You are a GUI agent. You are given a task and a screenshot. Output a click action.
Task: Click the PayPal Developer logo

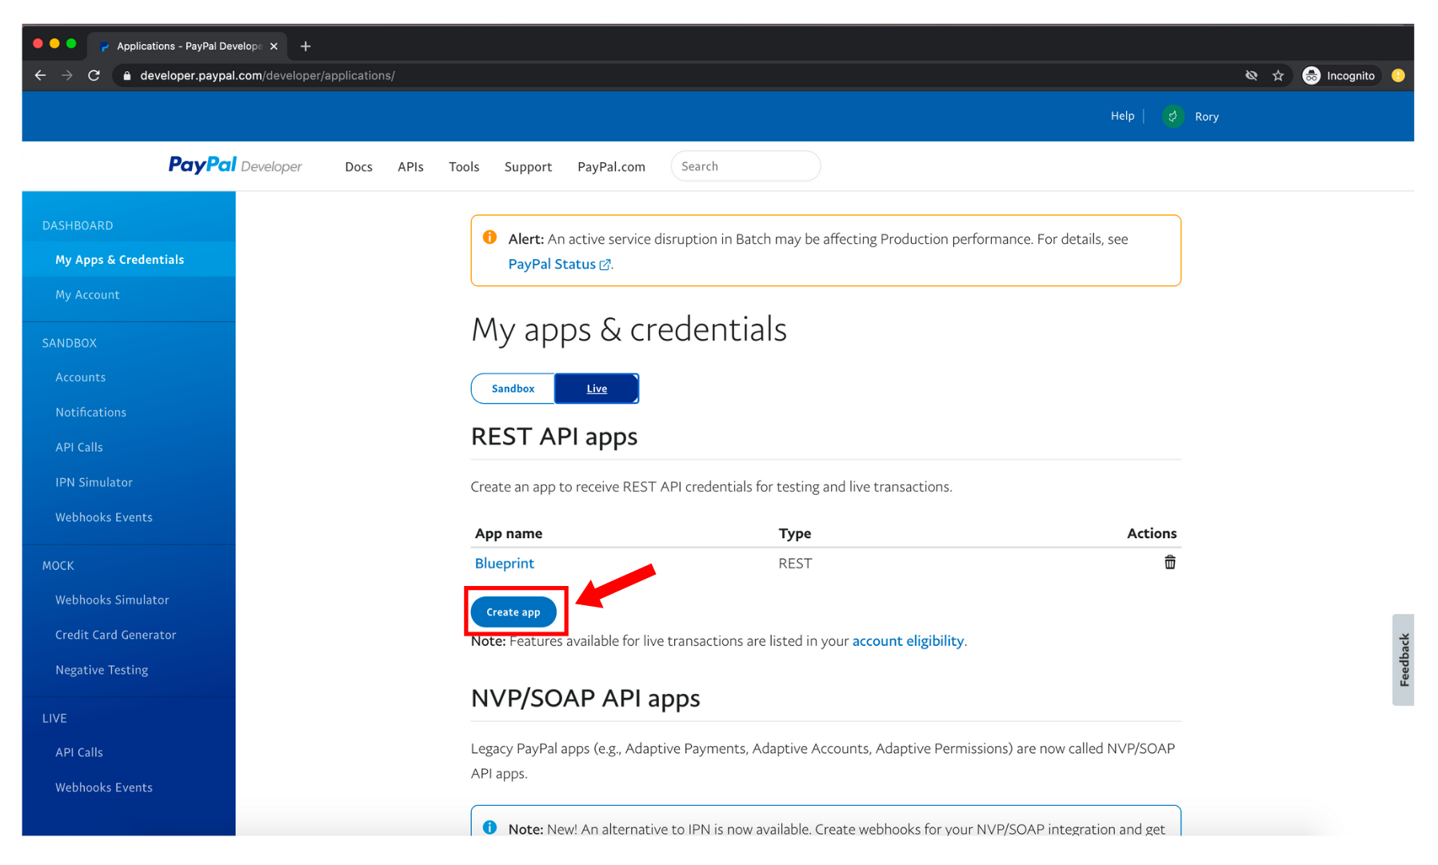[x=235, y=165]
